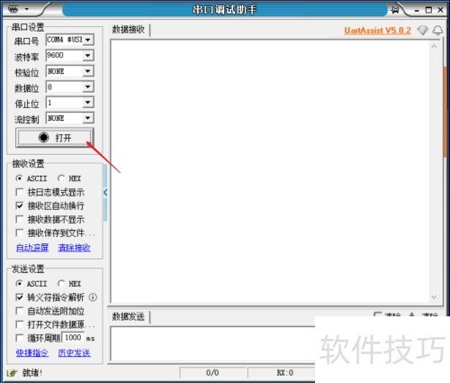This screenshot has height=383, width=450.
Task: Click the notification bell icon
Action: tap(437, 31)
